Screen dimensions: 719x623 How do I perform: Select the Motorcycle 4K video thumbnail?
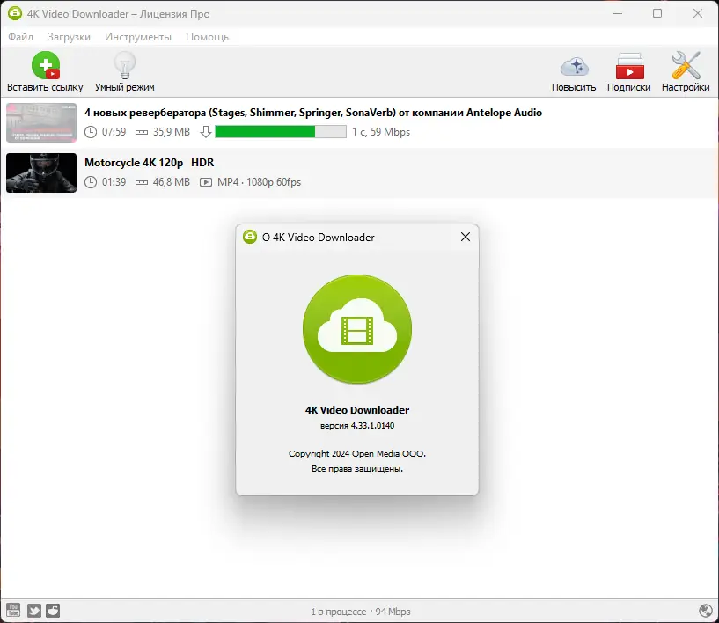[40, 172]
